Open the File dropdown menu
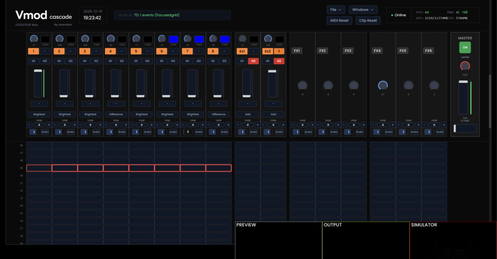This screenshot has height=259, width=497. pyautogui.click(x=336, y=10)
